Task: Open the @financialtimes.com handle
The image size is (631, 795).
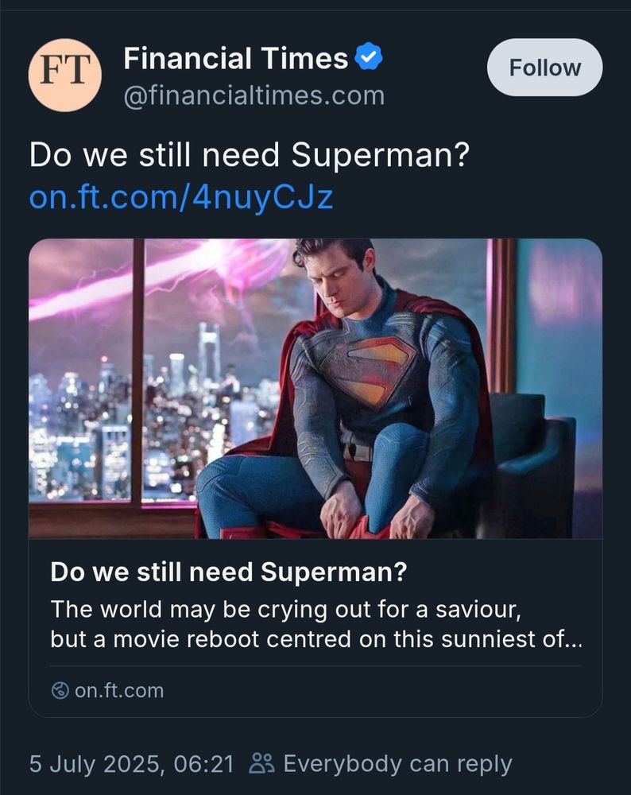Action: coord(254,96)
